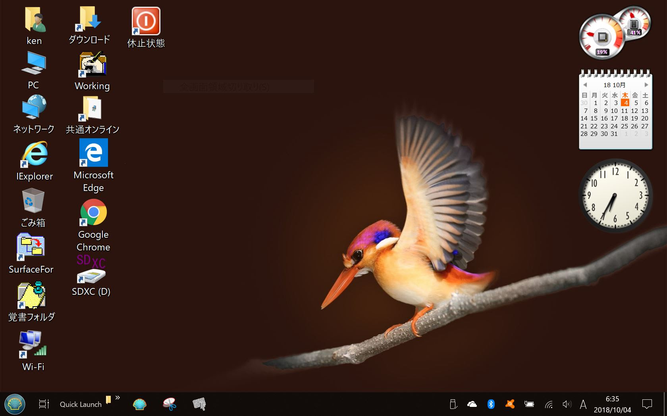667x416 pixels.
Task: Go to previous month in calendar gadget
Action: tap(585, 85)
